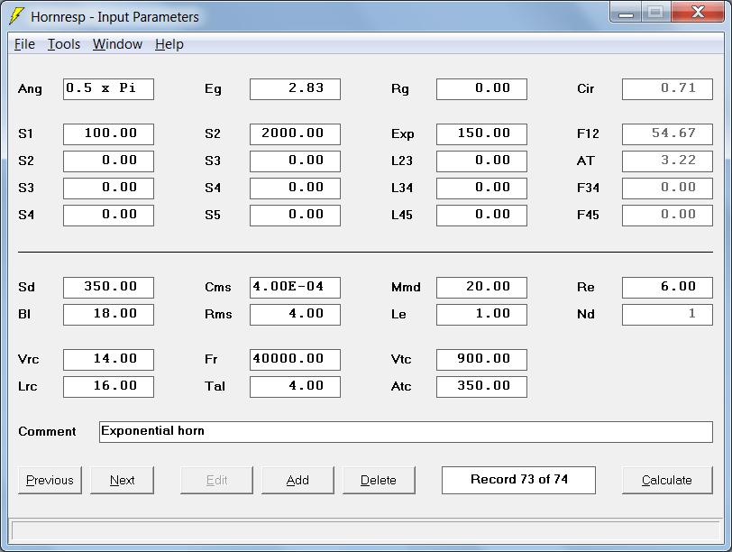Click the disabled Edit button
The image size is (732, 552).
click(x=216, y=480)
